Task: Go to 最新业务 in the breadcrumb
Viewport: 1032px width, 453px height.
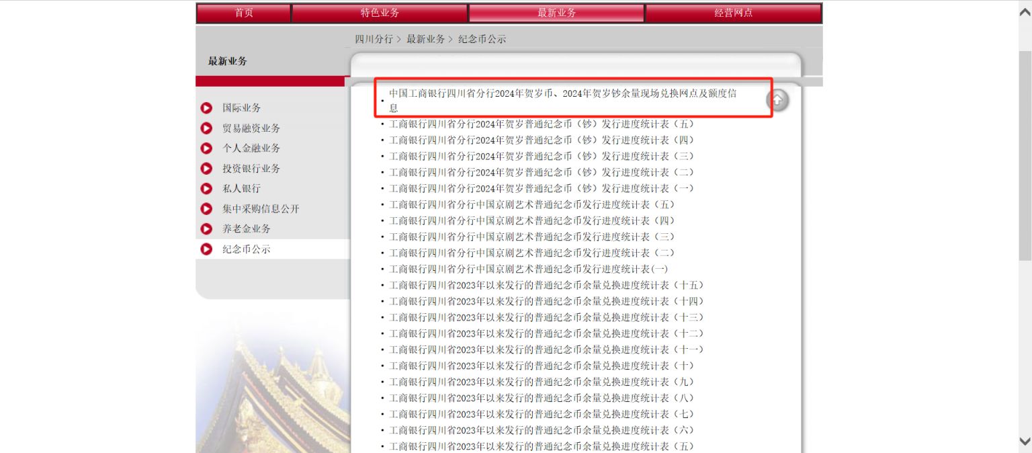Action: coord(425,39)
